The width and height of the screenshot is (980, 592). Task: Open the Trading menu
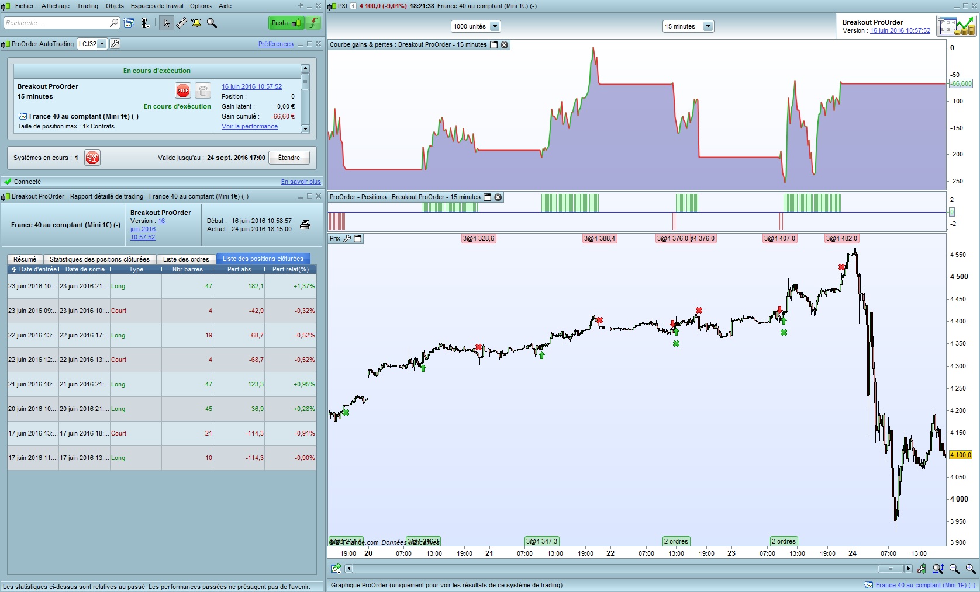coord(87,6)
